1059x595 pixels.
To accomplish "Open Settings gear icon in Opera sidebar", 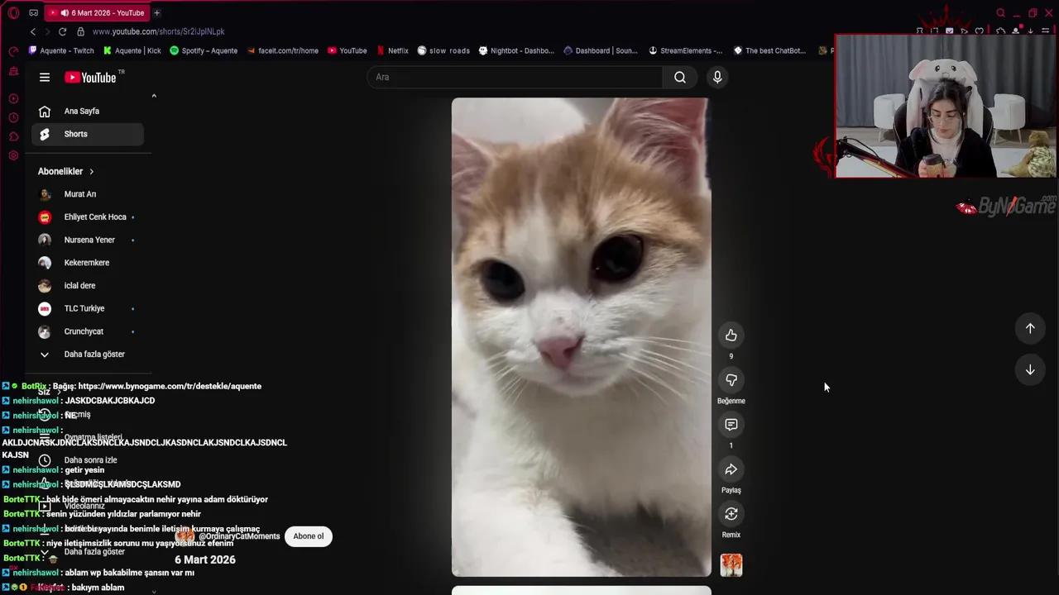I will [13, 155].
